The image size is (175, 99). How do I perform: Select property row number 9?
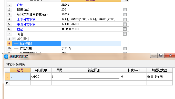pyautogui.click(x=9, y=43)
